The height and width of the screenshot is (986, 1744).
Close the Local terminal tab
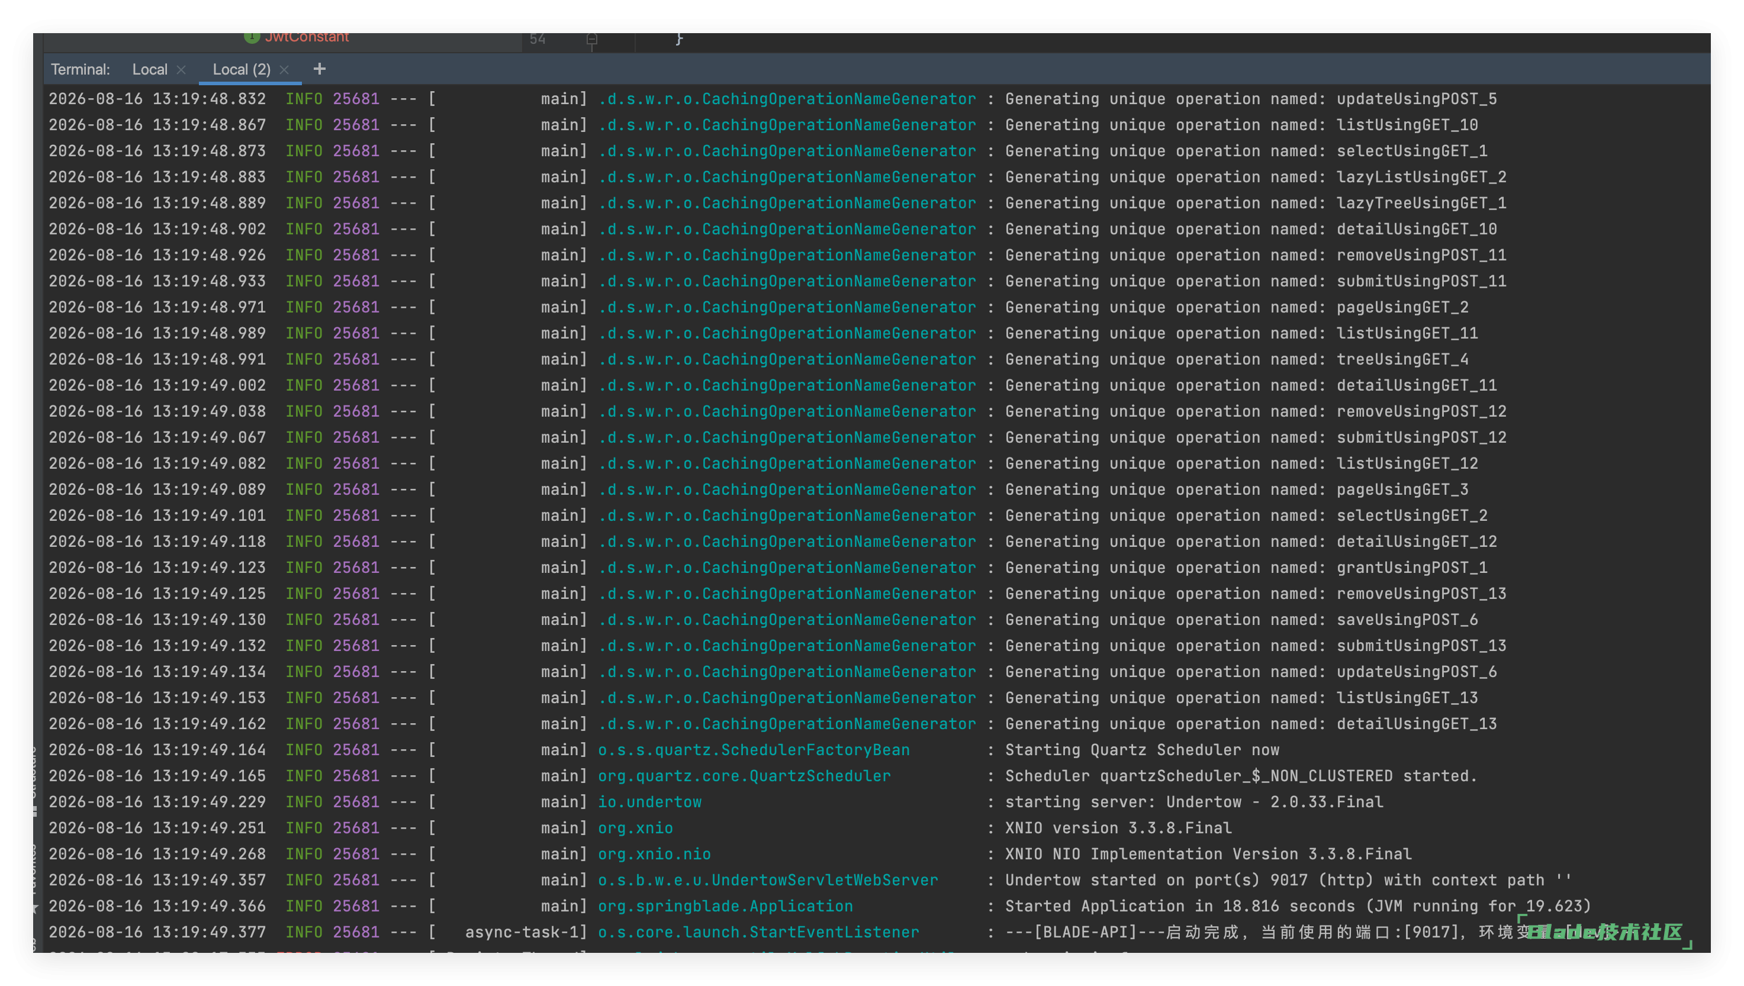tap(181, 70)
